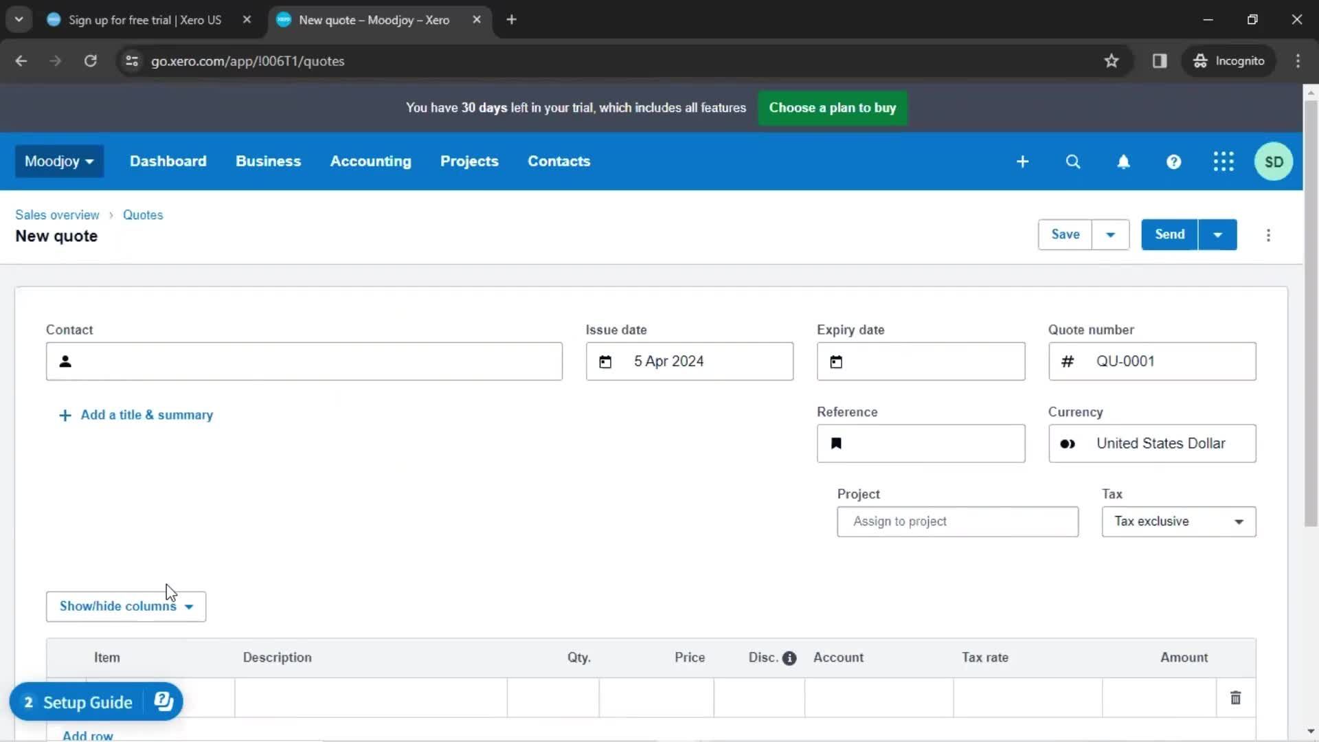Expand the Moodjoy organization menu

click(59, 161)
